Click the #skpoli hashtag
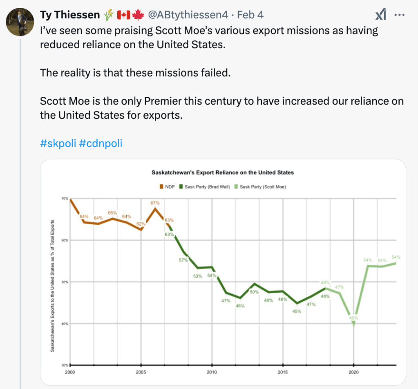Viewport: 418px width, 389px height. (x=58, y=143)
